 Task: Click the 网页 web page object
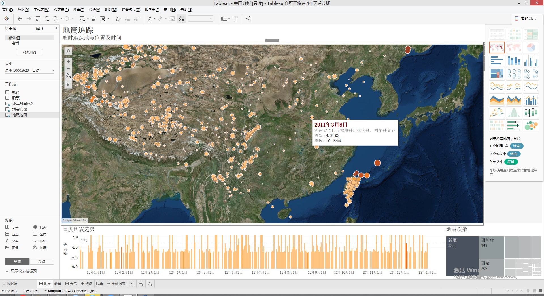coord(40,227)
